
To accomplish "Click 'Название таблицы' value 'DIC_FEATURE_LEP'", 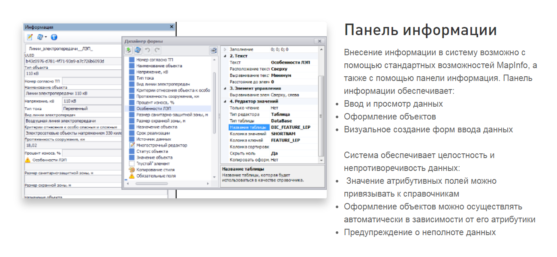I will (291, 127).
